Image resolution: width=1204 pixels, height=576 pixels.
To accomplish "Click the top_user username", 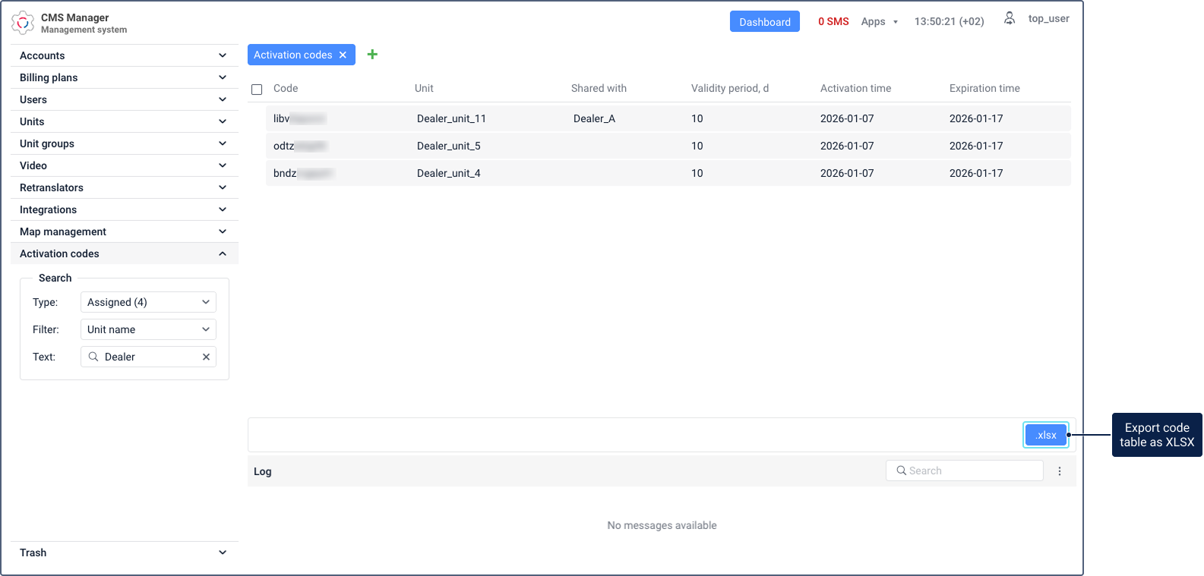I will (x=1048, y=18).
